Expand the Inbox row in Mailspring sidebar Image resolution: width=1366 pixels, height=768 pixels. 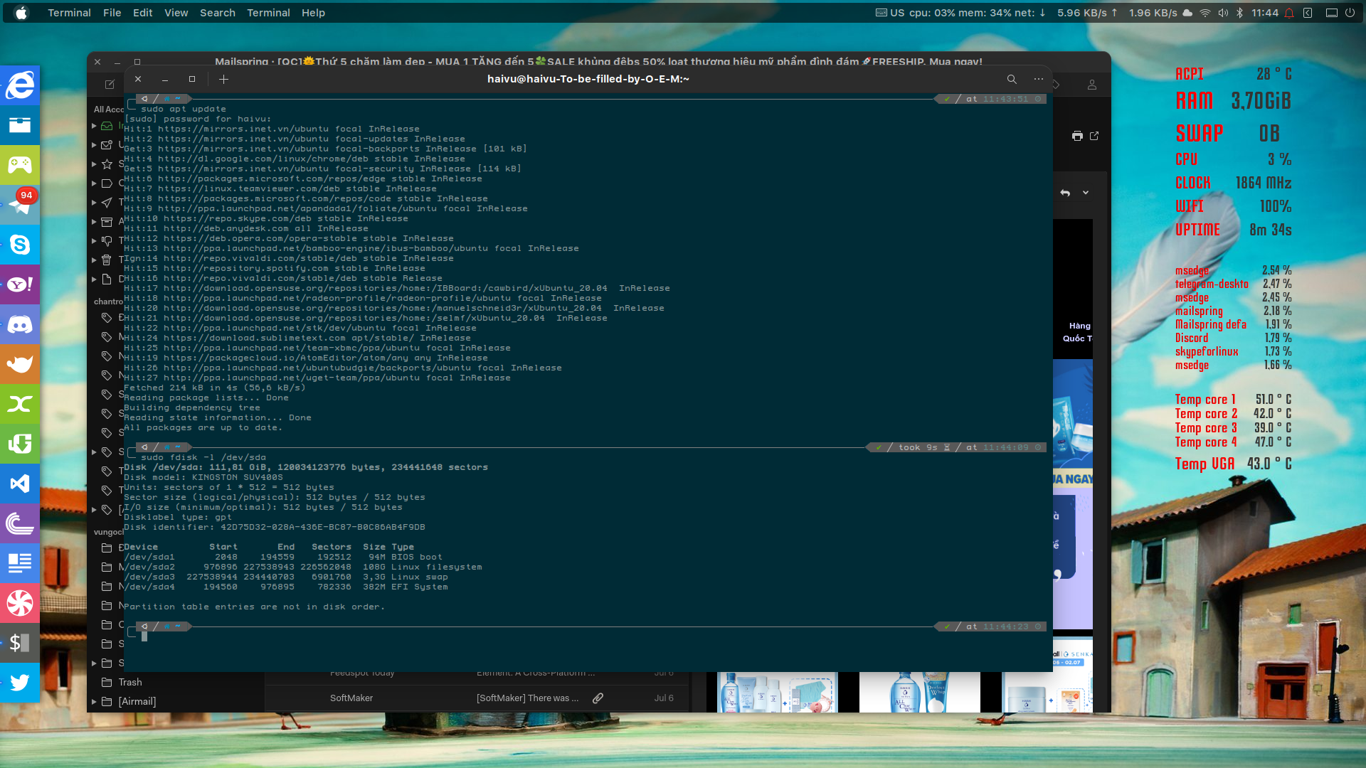coord(94,126)
